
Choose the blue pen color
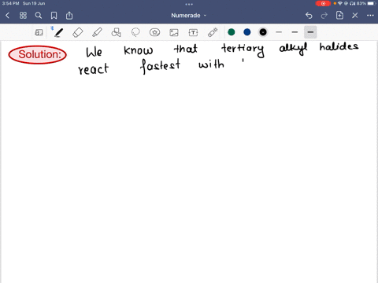(247, 32)
